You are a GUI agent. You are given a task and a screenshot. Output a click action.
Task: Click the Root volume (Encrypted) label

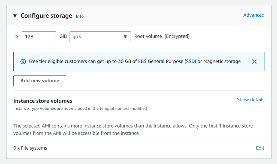tap(162, 36)
